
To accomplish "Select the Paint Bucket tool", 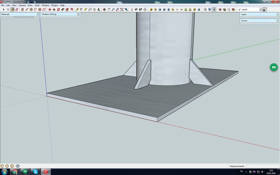I will point(12,10).
